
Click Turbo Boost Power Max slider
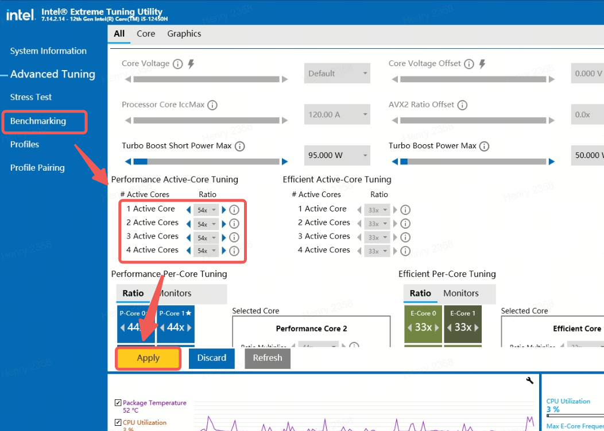[x=473, y=161]
